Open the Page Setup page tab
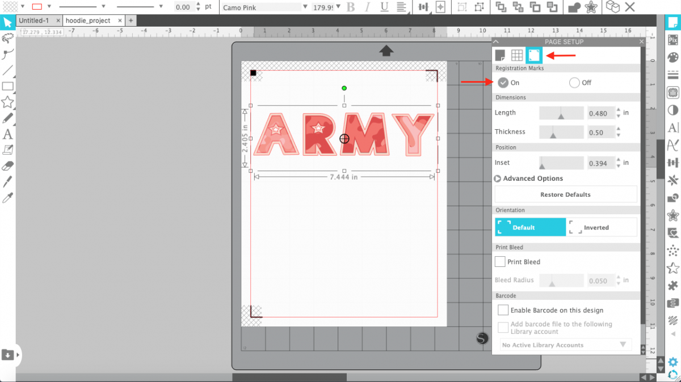The width and height of the screenshot is (681, 382). pos(500,55)
